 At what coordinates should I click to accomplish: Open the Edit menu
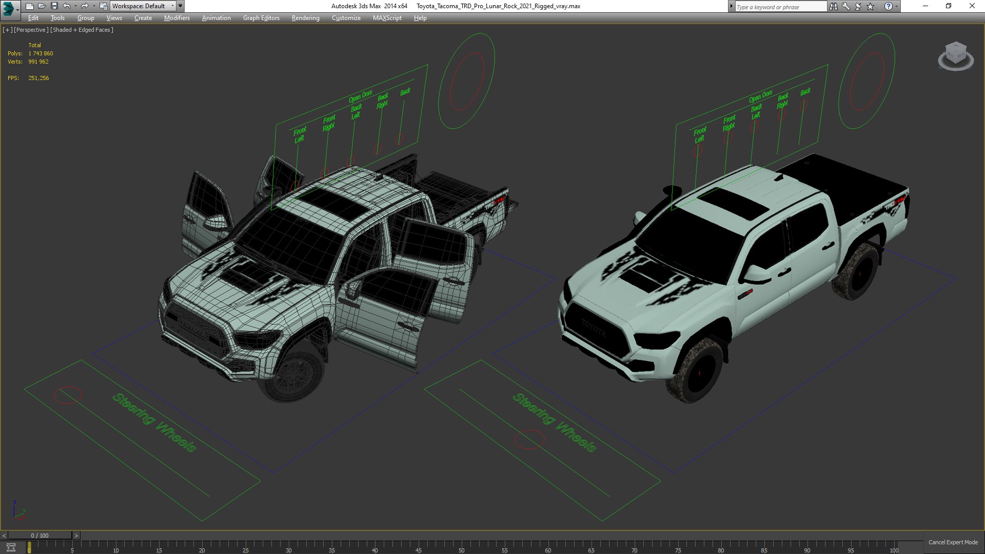(33, 18)
